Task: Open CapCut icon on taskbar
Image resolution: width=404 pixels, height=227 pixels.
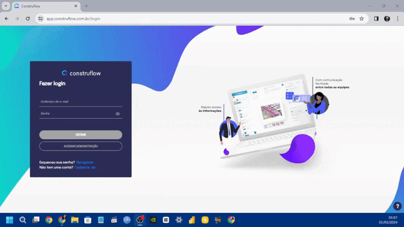Action: click(x=166, y=220)
